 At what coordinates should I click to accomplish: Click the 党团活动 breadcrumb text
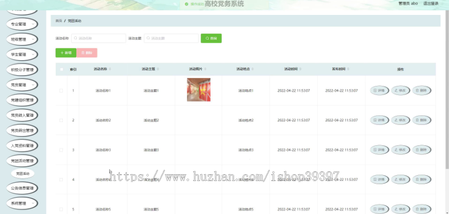[74, 21]
